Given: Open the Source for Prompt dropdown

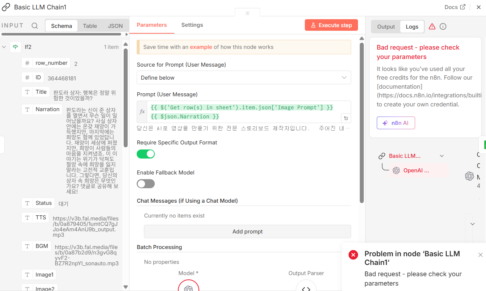Looking at the screenshot, I should [x=244, y=77].
